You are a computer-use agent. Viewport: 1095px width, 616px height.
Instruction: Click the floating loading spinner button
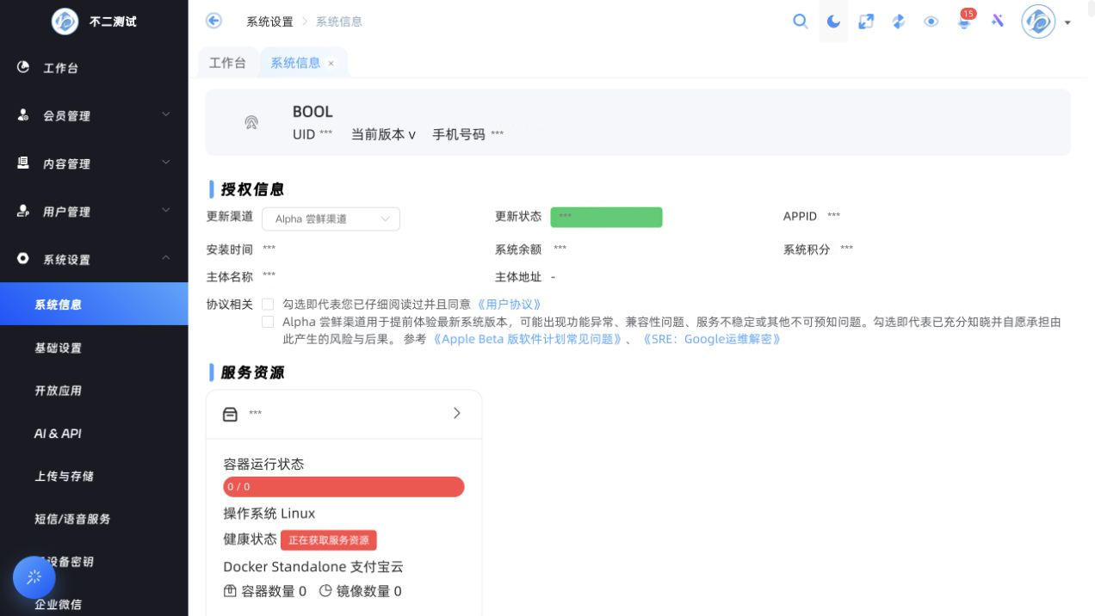[x=34, y=577]
